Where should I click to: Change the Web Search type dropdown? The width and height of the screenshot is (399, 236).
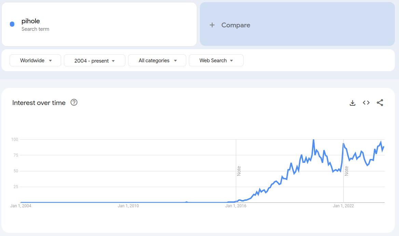coord(216,61)
